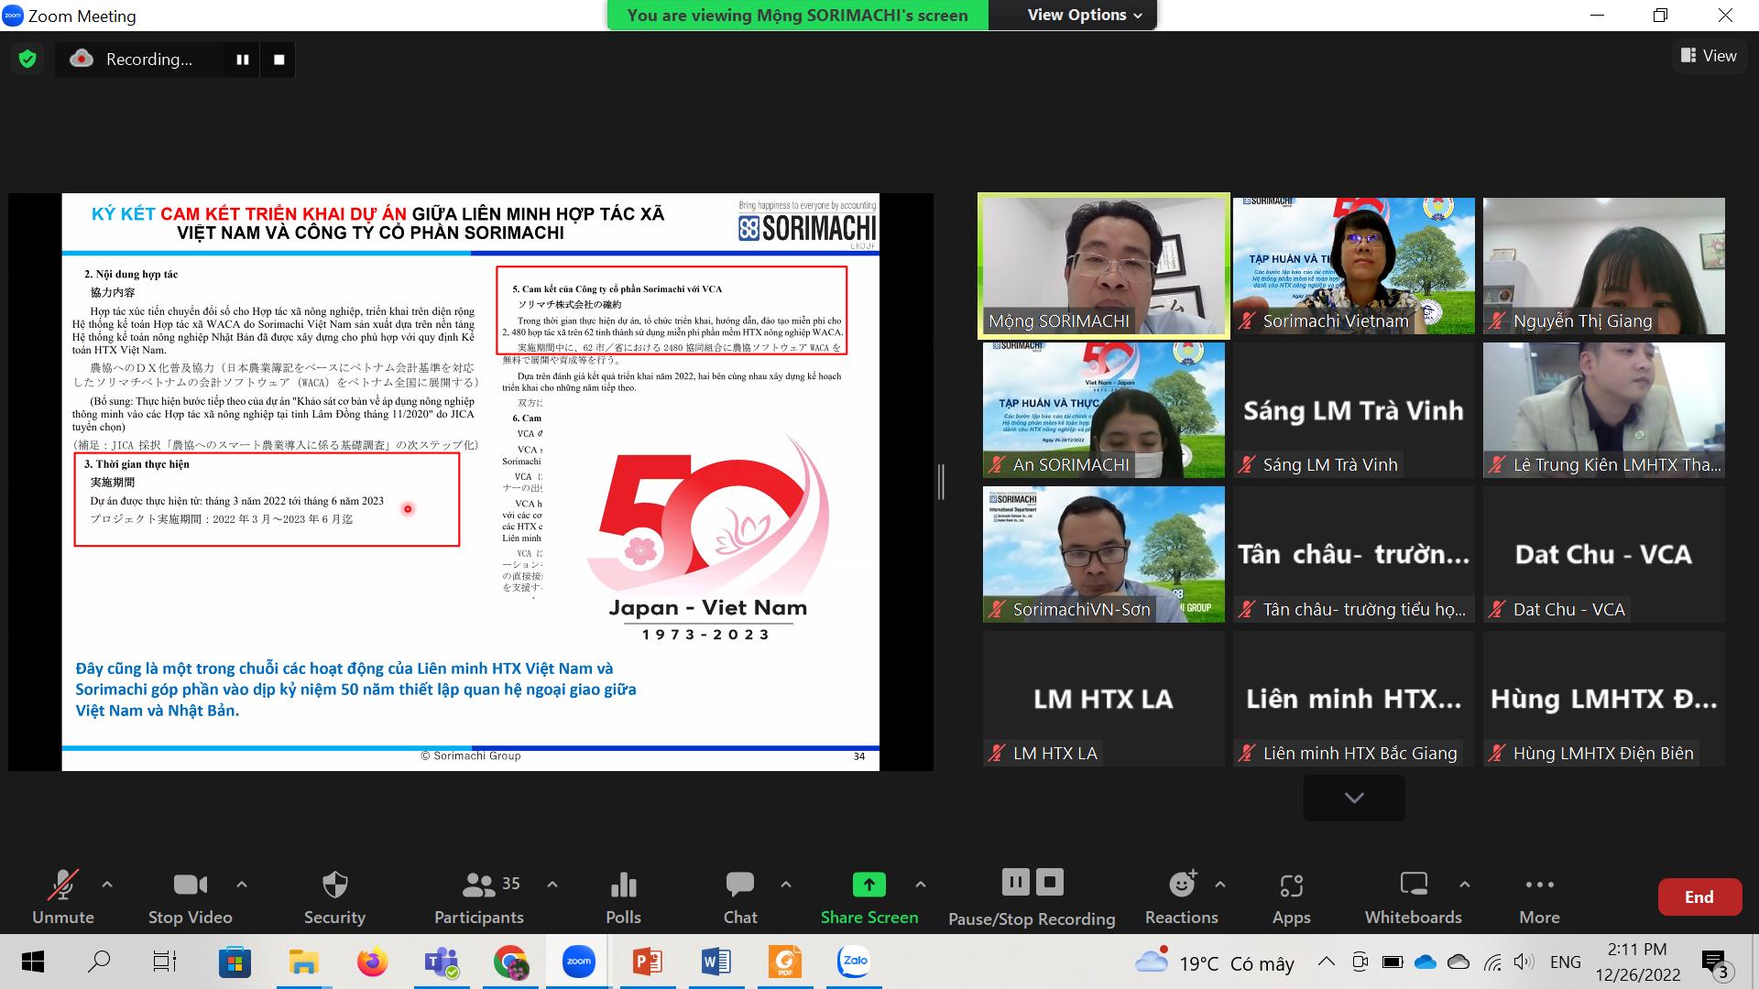The width and height of the screenshot is (1759, 989).
Task: Click the divider handle beside shared screen
Action: (x=941, y=482)
